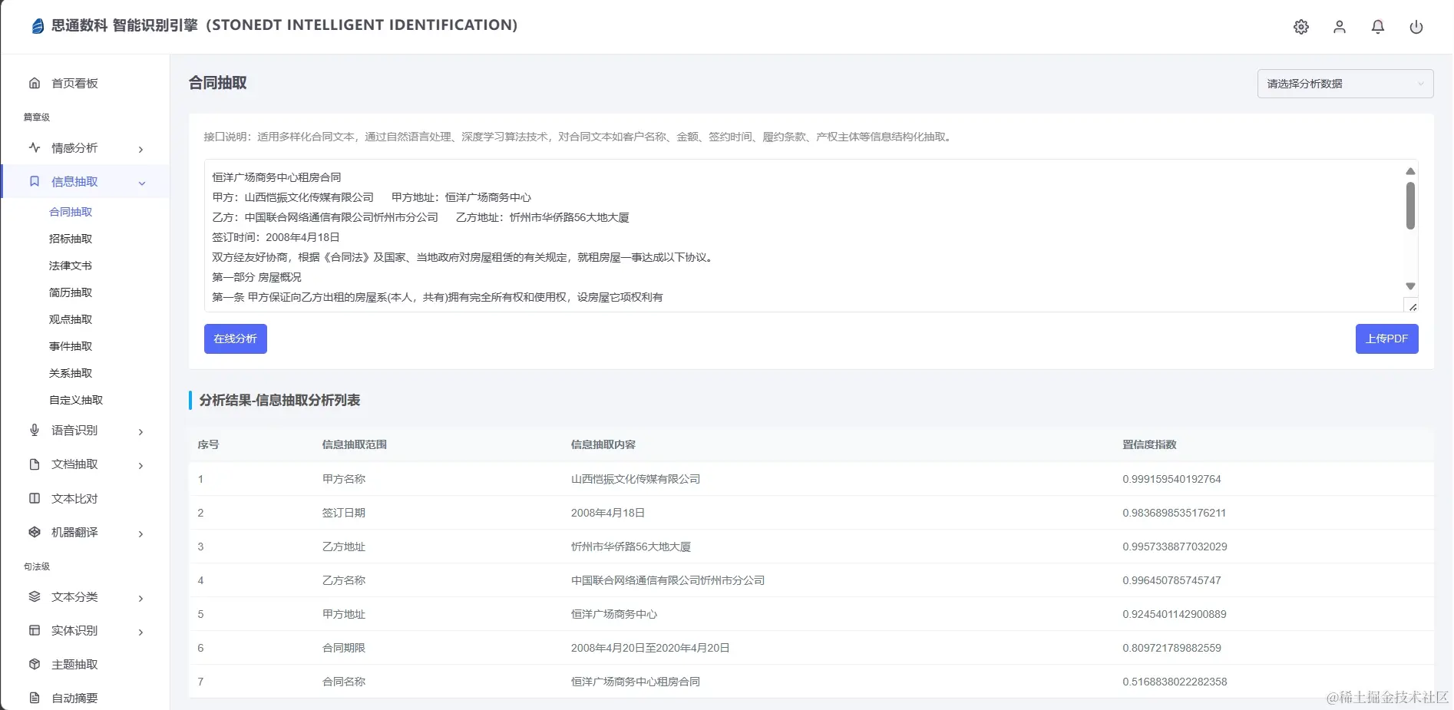
Task: Click the Stonedt logo icon
Action: [x=38, y=26]
